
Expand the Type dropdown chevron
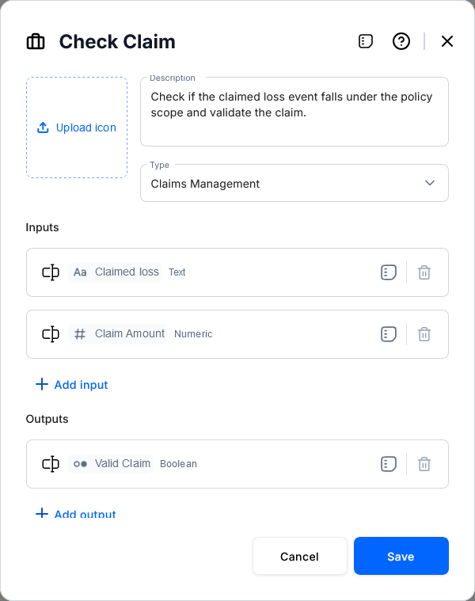[430, 183]
